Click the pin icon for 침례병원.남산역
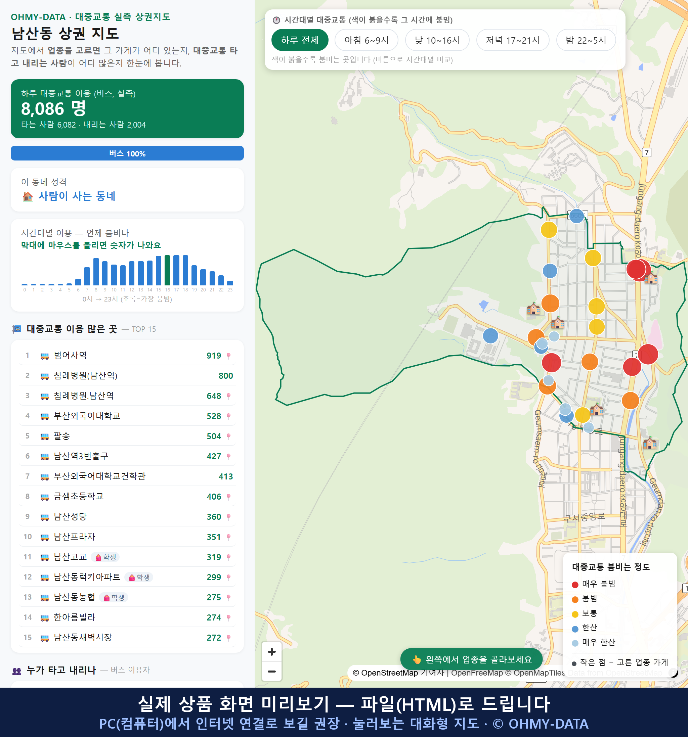The image size is (688, 737). (228, 396)
